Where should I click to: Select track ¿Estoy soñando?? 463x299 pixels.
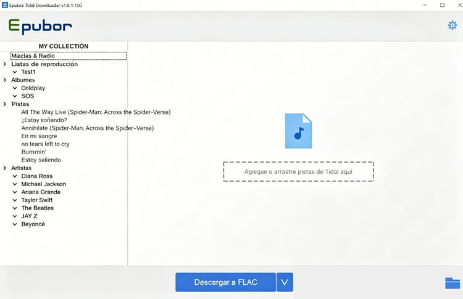44,120
